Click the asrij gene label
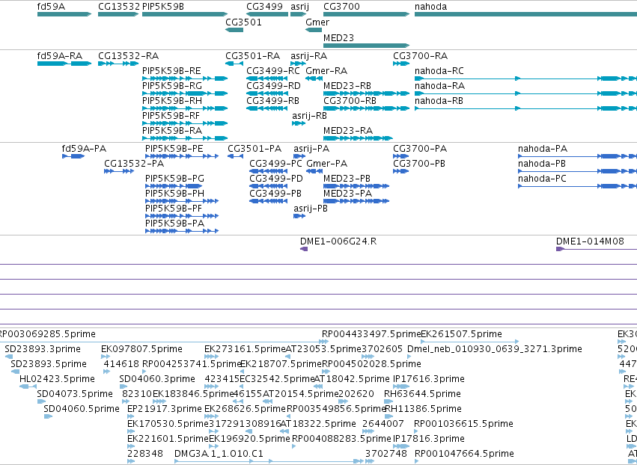The height and width of the screenshot is (465, 637). (x=300, y=7)
